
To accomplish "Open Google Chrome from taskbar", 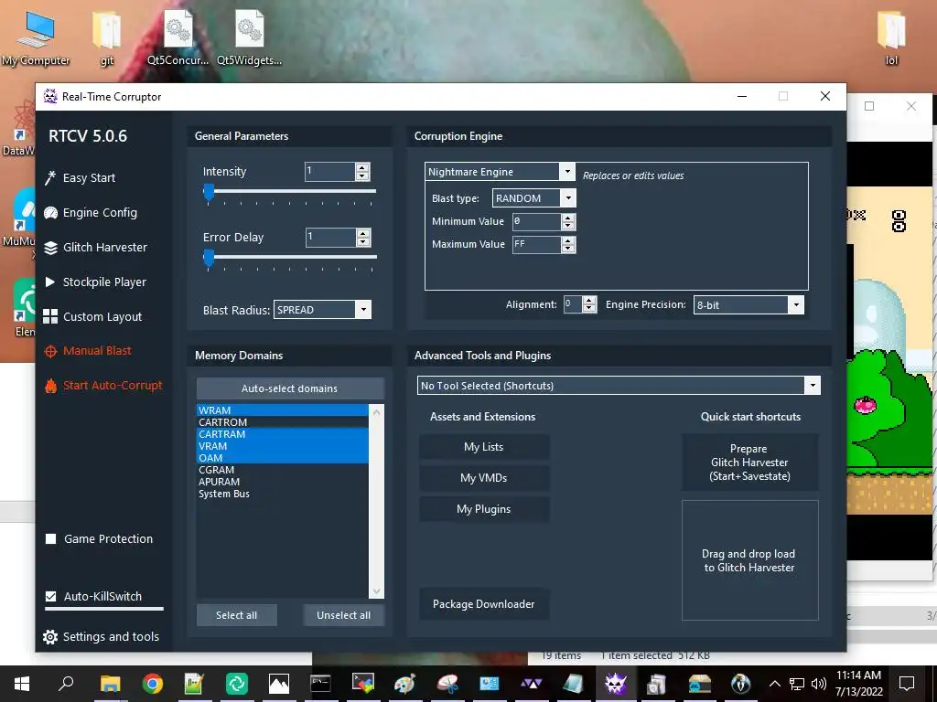I will click(x=153, y=684).
